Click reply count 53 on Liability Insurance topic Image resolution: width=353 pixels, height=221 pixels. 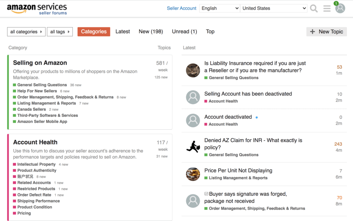tap(339, 67)
